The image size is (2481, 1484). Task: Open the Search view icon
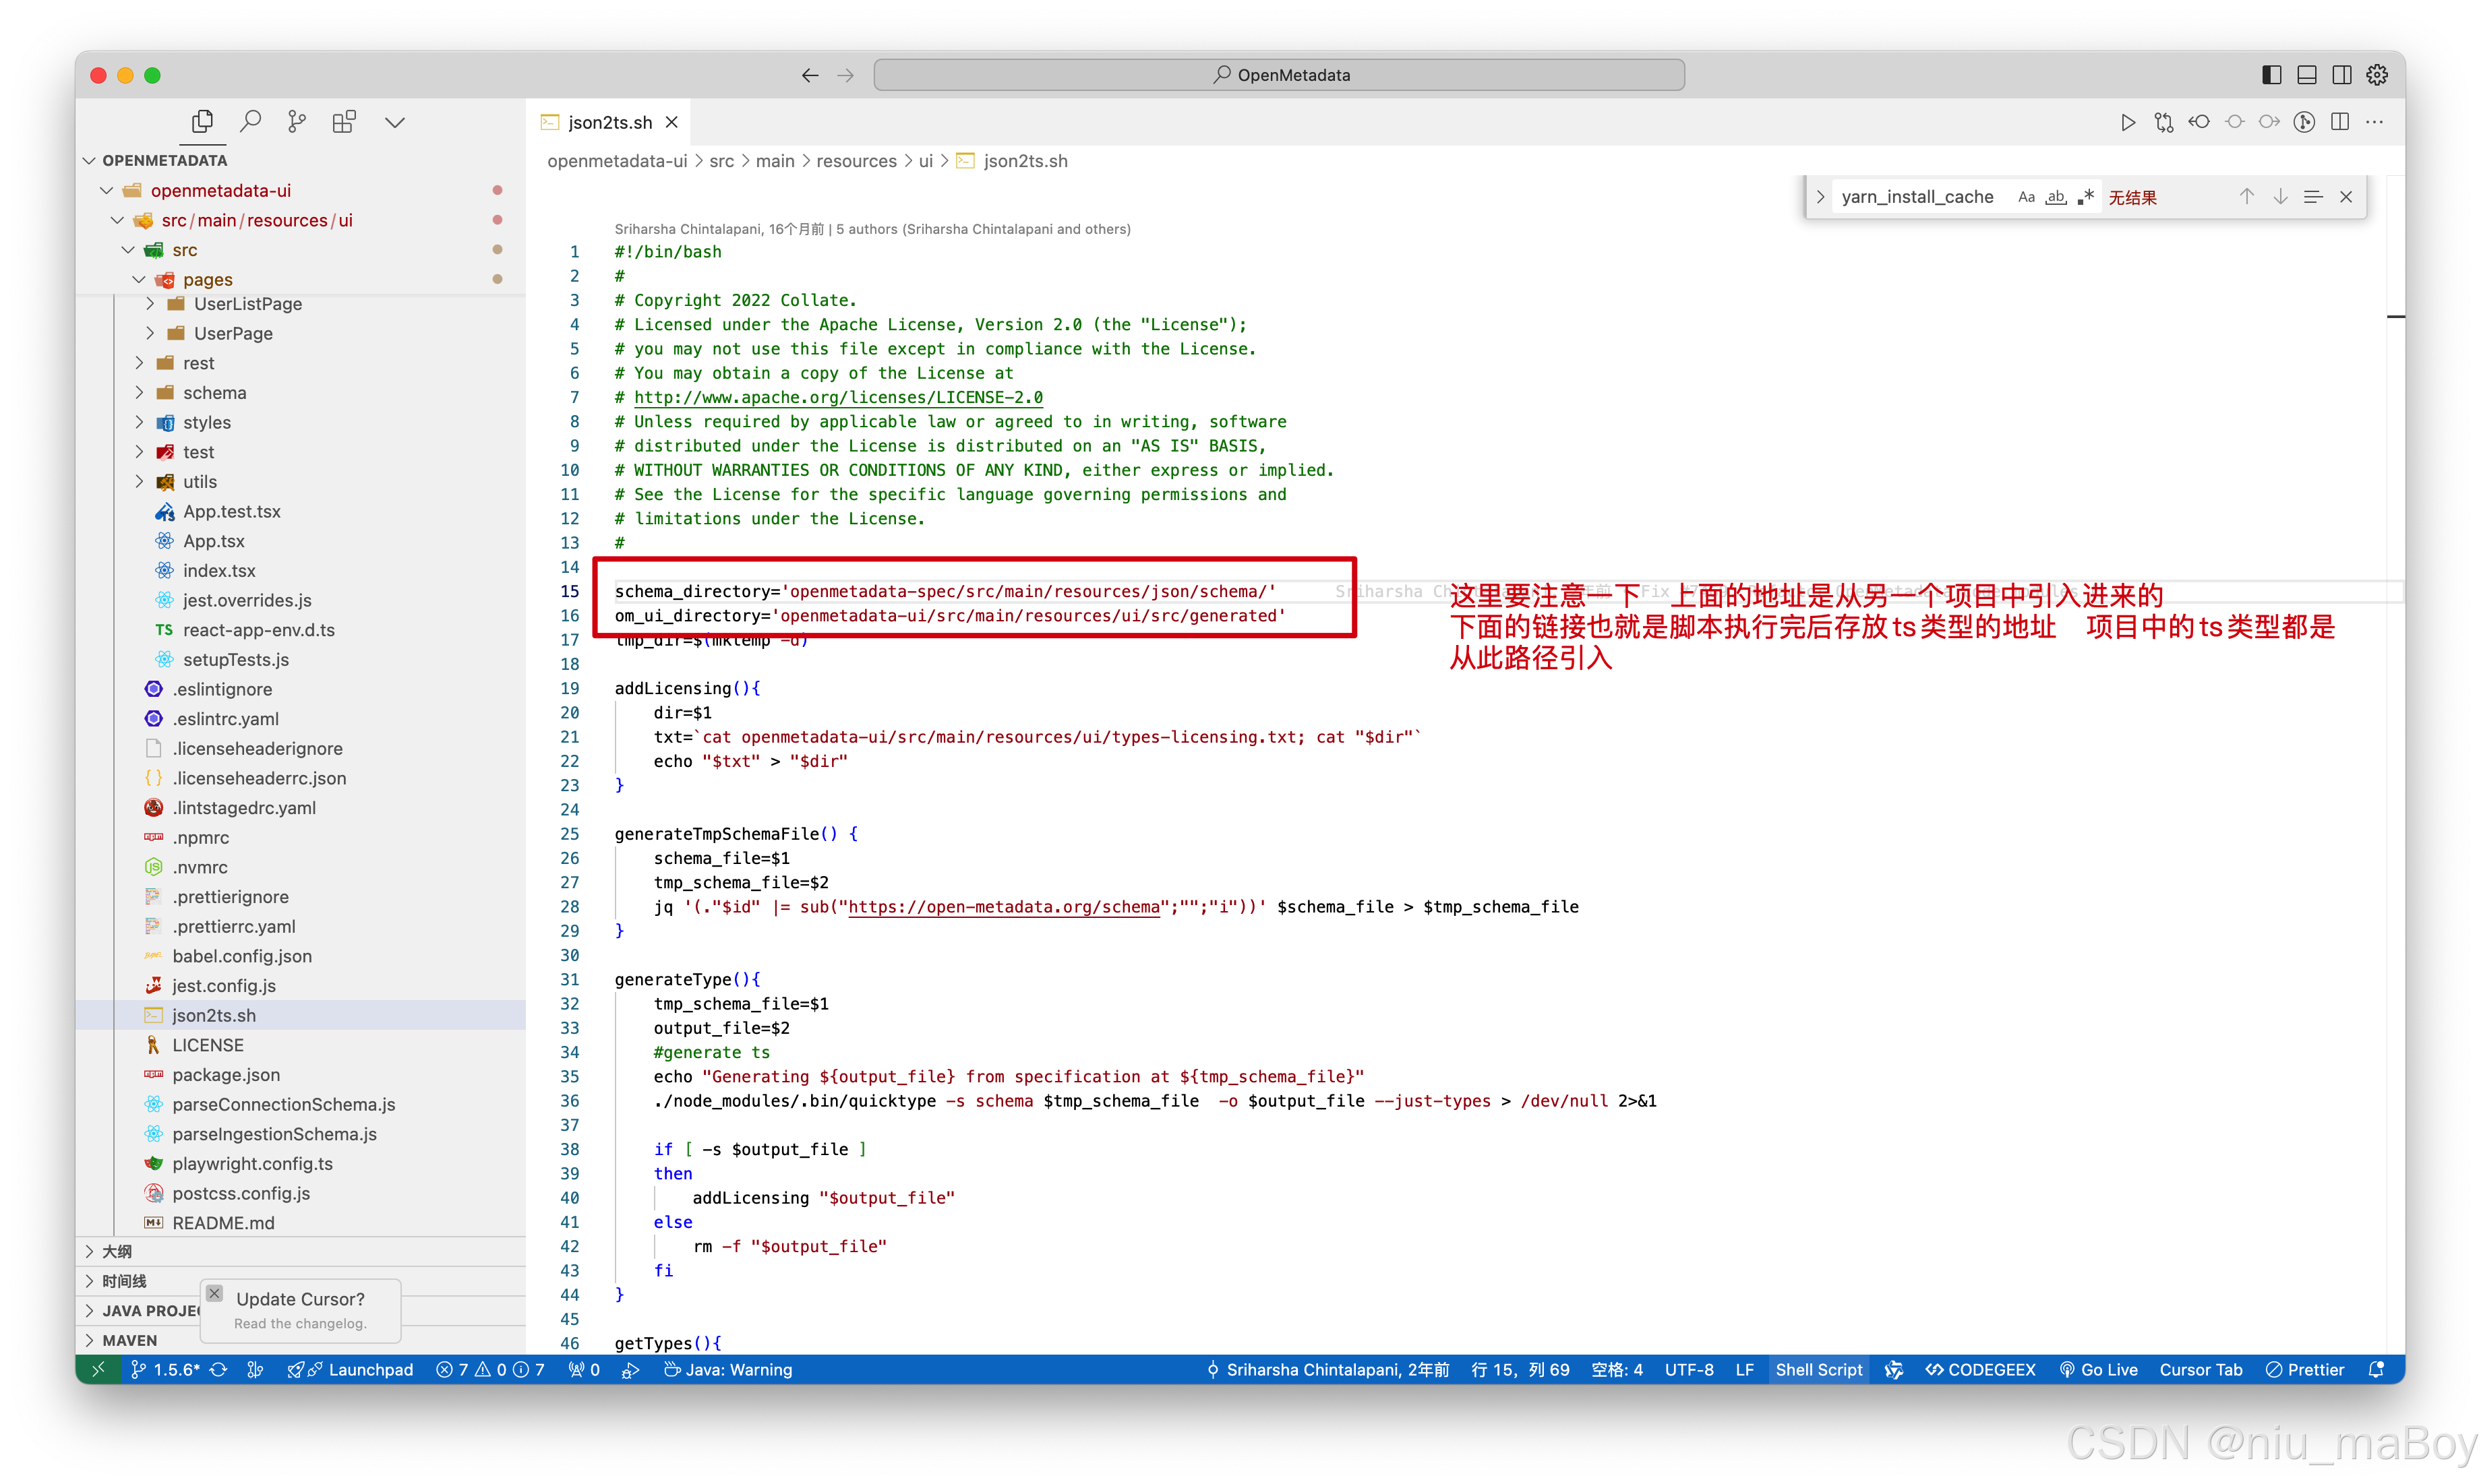(250, 122)
